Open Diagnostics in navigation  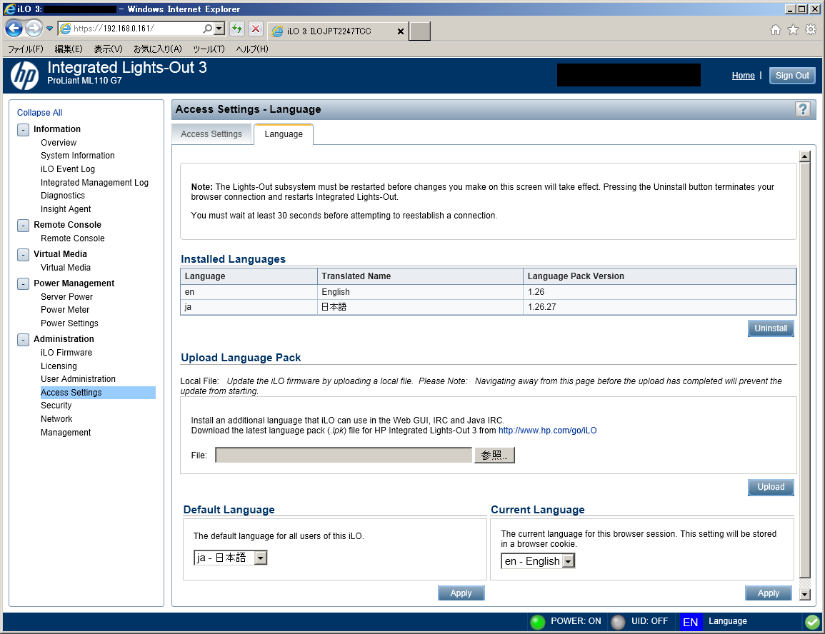click(63, 196)
